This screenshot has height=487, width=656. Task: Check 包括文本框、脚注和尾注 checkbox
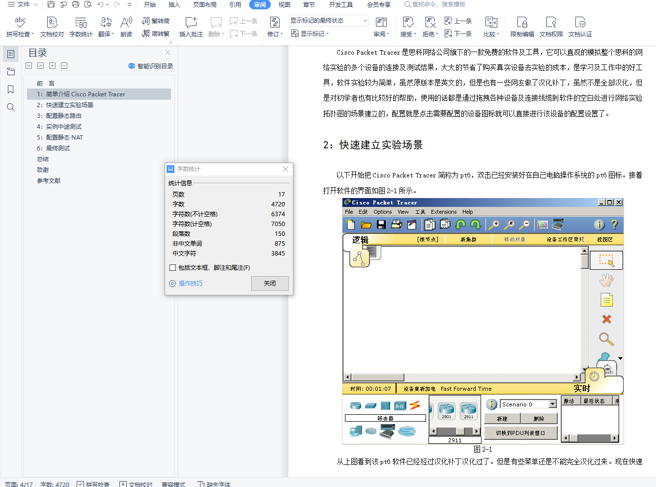pos(172,268)
